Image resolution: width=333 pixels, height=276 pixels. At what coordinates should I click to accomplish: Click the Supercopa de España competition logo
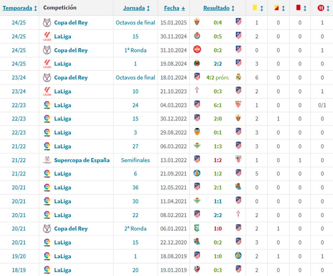click(47, 160)
